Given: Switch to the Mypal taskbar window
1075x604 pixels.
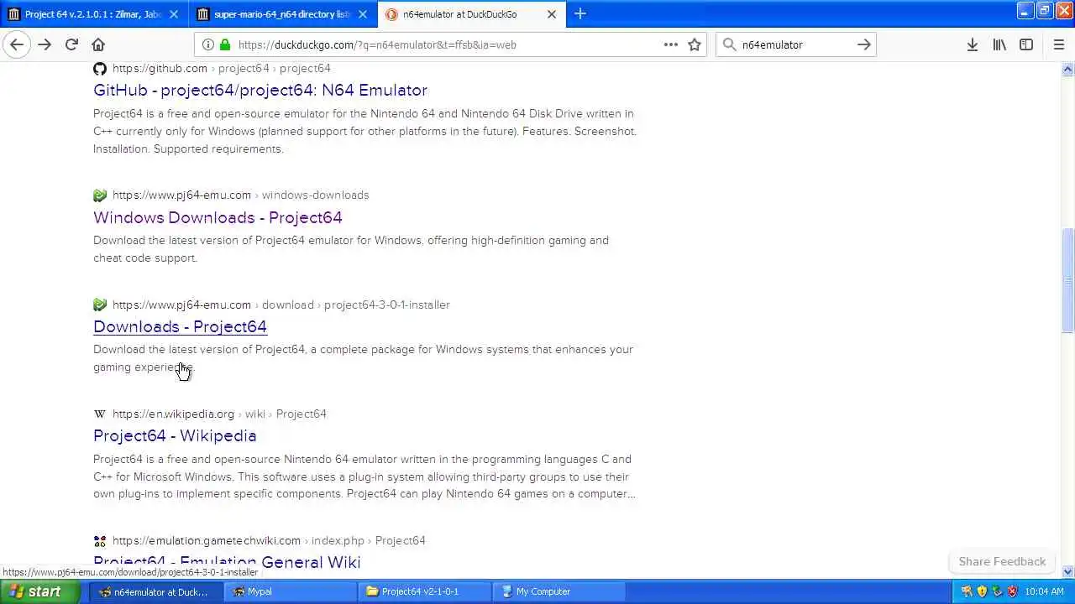Looking at the screenshot, I should click(291, 591).
